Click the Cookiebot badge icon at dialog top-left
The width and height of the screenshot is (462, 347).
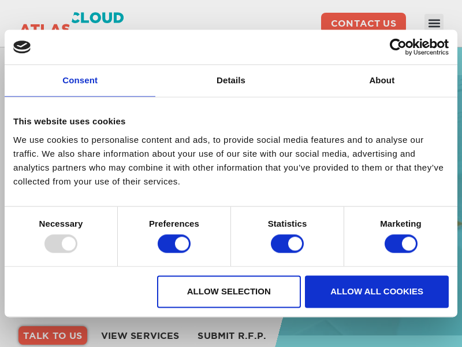[x=22, y=47]
